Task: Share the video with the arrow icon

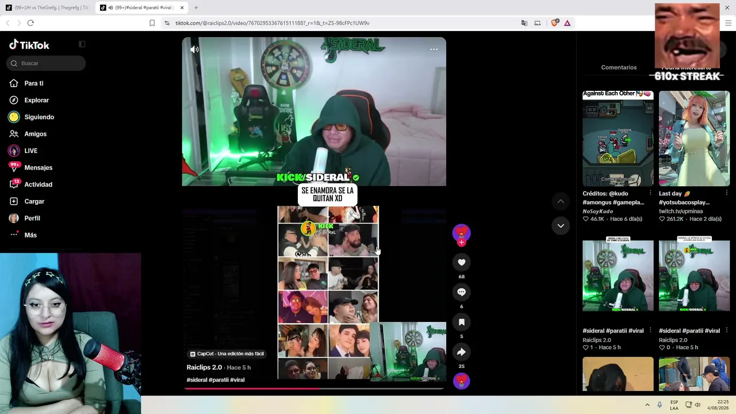Action: click(x=461, y=352)
